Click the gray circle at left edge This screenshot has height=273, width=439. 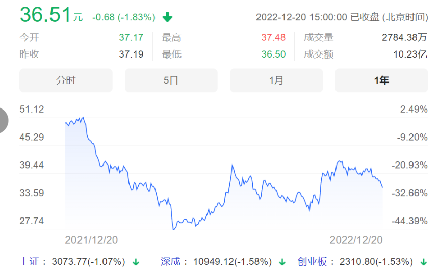click(3, 120)
